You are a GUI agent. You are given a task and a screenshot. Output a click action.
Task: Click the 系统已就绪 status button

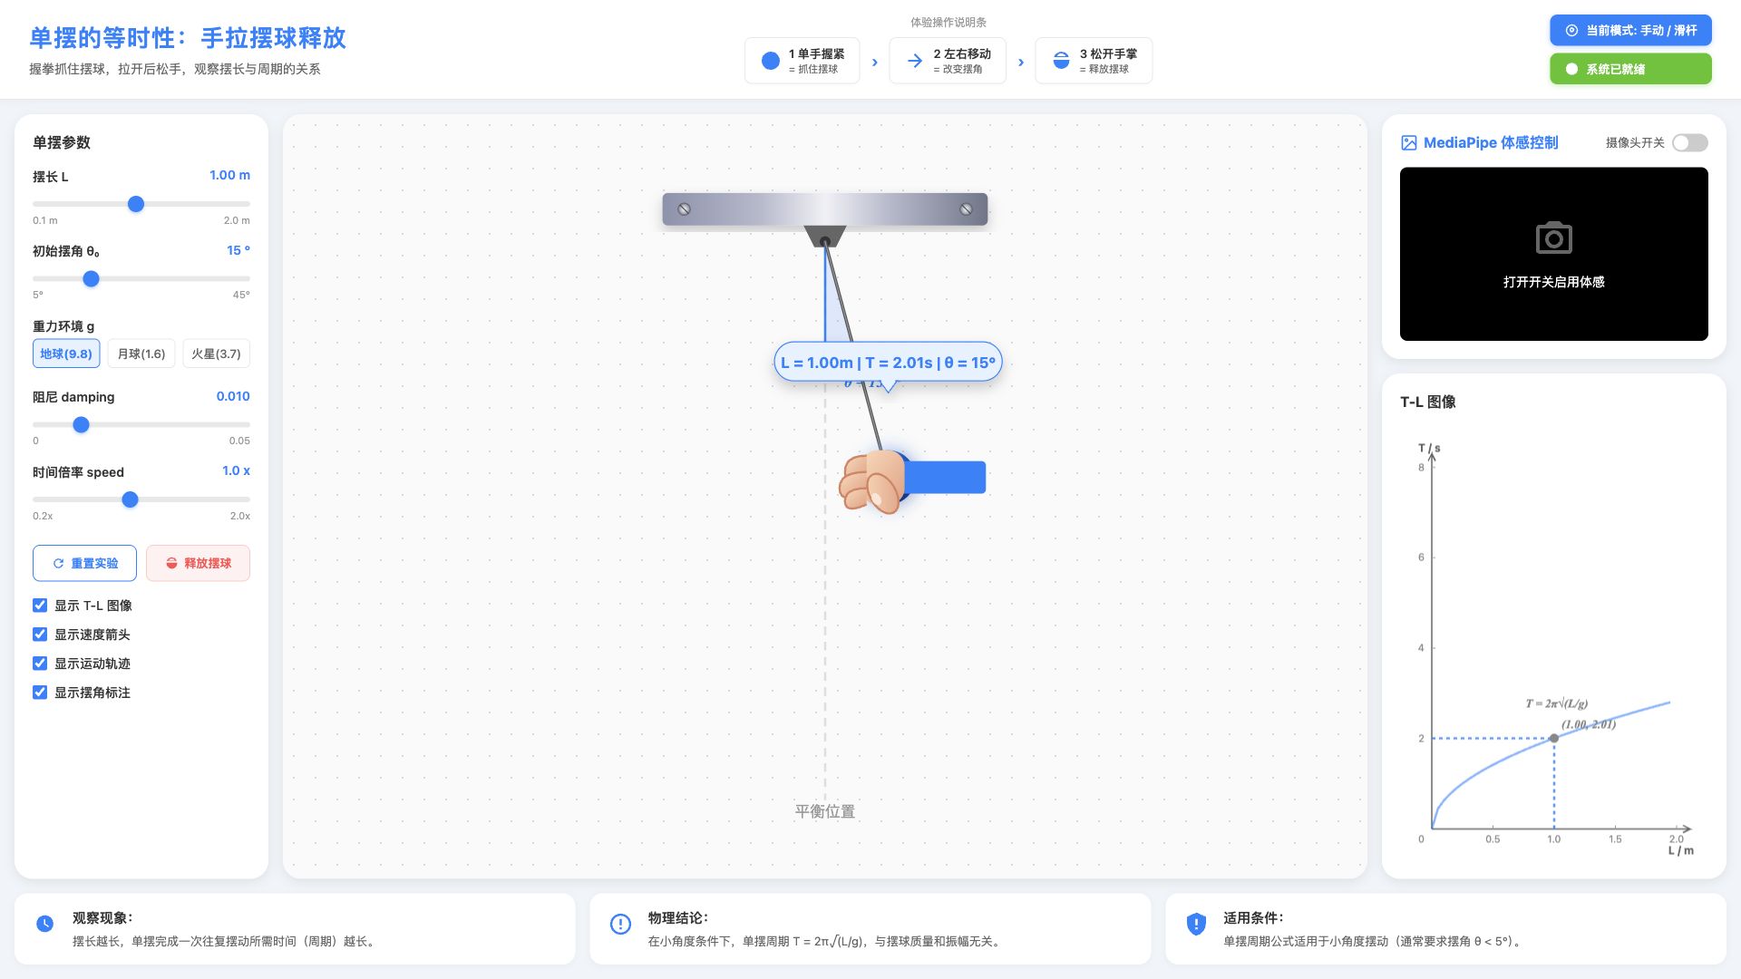coord(1630,69)
